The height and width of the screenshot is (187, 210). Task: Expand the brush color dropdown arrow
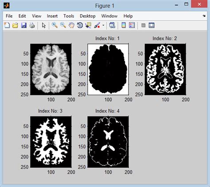point(103,25)
